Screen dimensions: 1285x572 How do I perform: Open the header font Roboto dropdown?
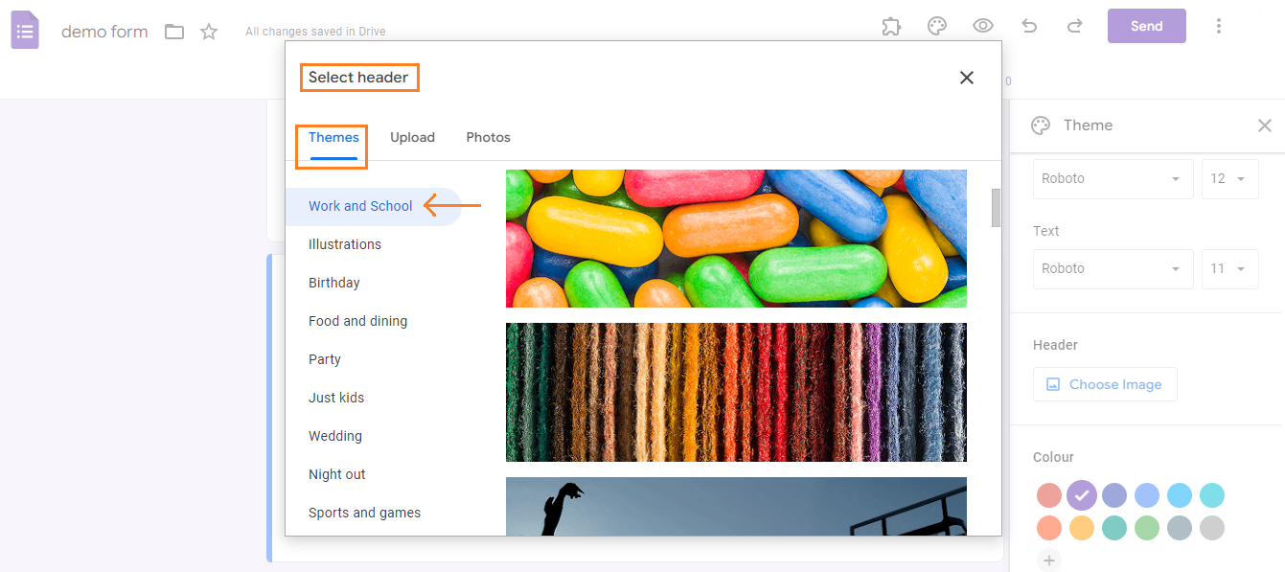click(1113, 178)
